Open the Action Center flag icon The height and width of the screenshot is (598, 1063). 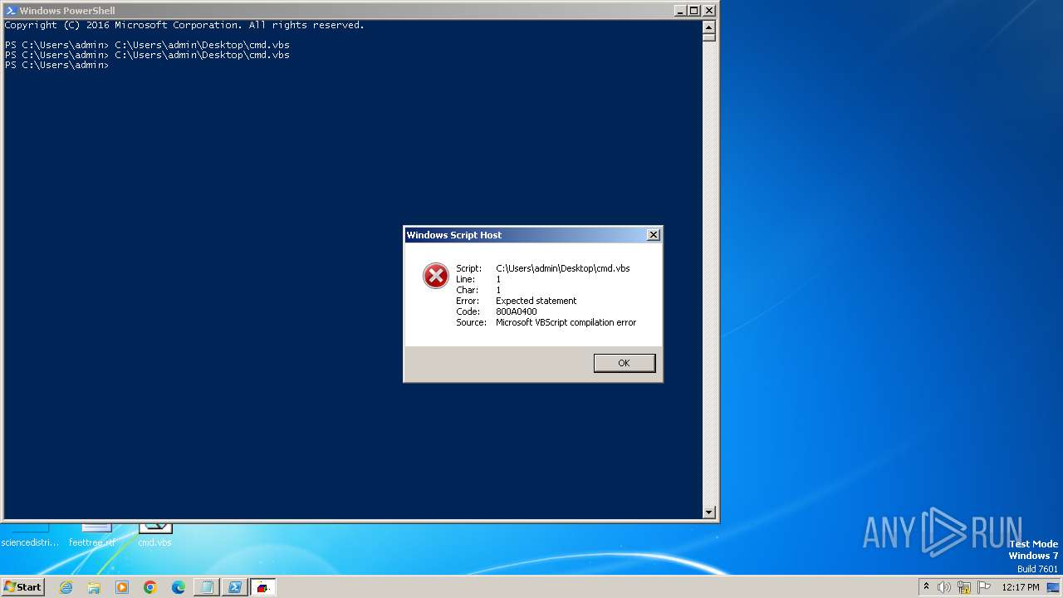pyautogui.click(x=984, y=587)
